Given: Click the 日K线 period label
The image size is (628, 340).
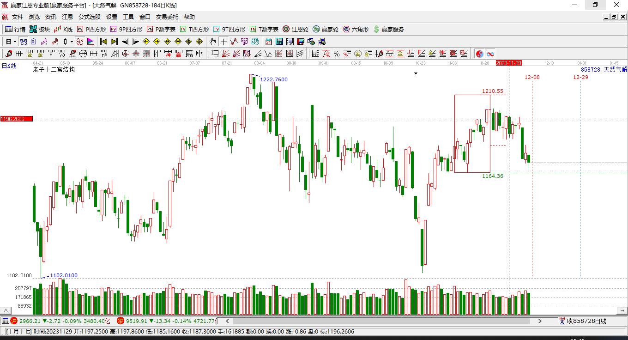Looking at the screenshot, I should click(9, 66).
